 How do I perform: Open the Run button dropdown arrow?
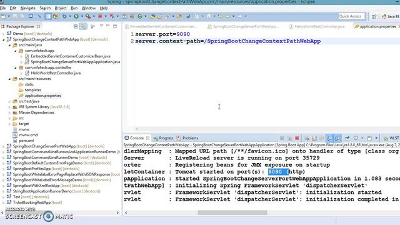tap(82, 16)
